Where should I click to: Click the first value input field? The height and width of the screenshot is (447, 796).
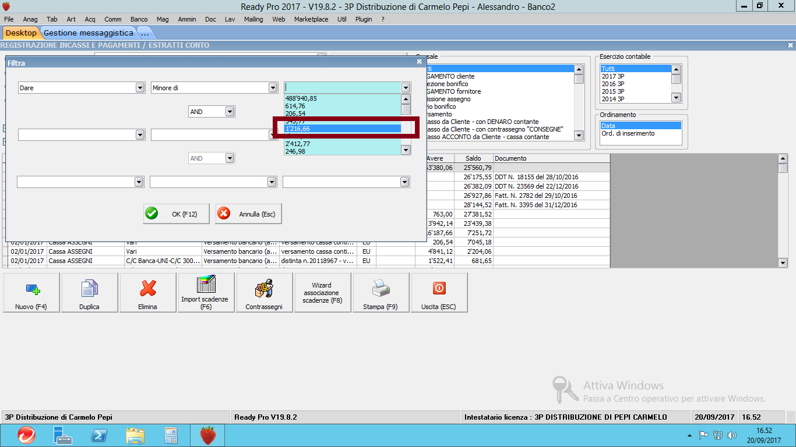(343, 88)
